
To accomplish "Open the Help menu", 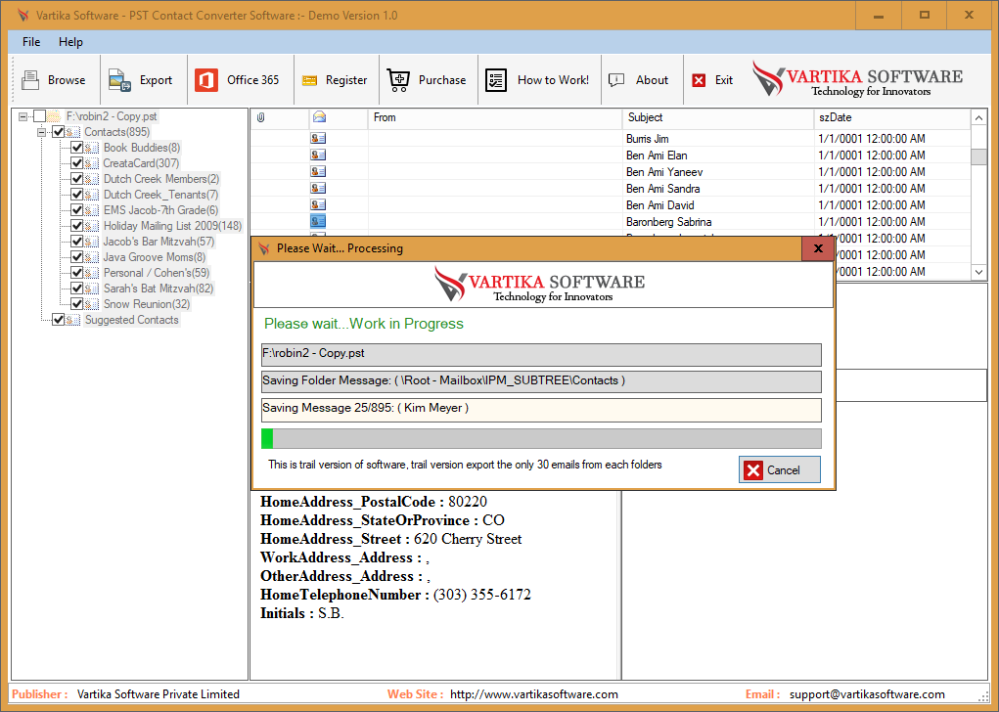I will (x=70, y=42).
